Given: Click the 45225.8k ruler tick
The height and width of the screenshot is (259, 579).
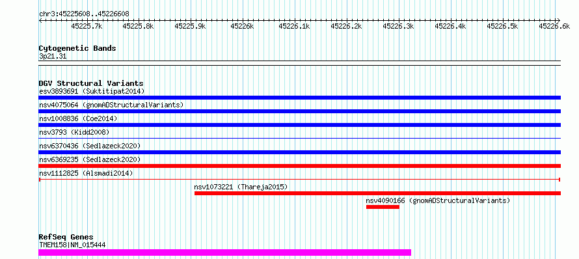Looking at the screenshot, I should [139, 26].
